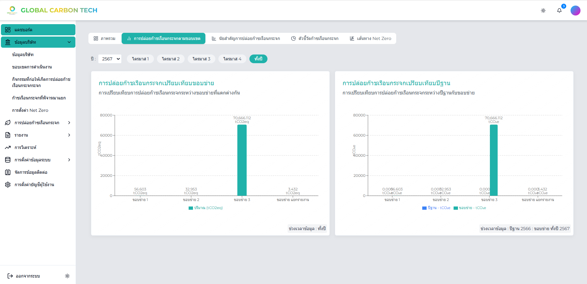Open การตั้งค่า Net Zero submenu link
The width and height of the screenshot is (587, 284).
(30, 110)
